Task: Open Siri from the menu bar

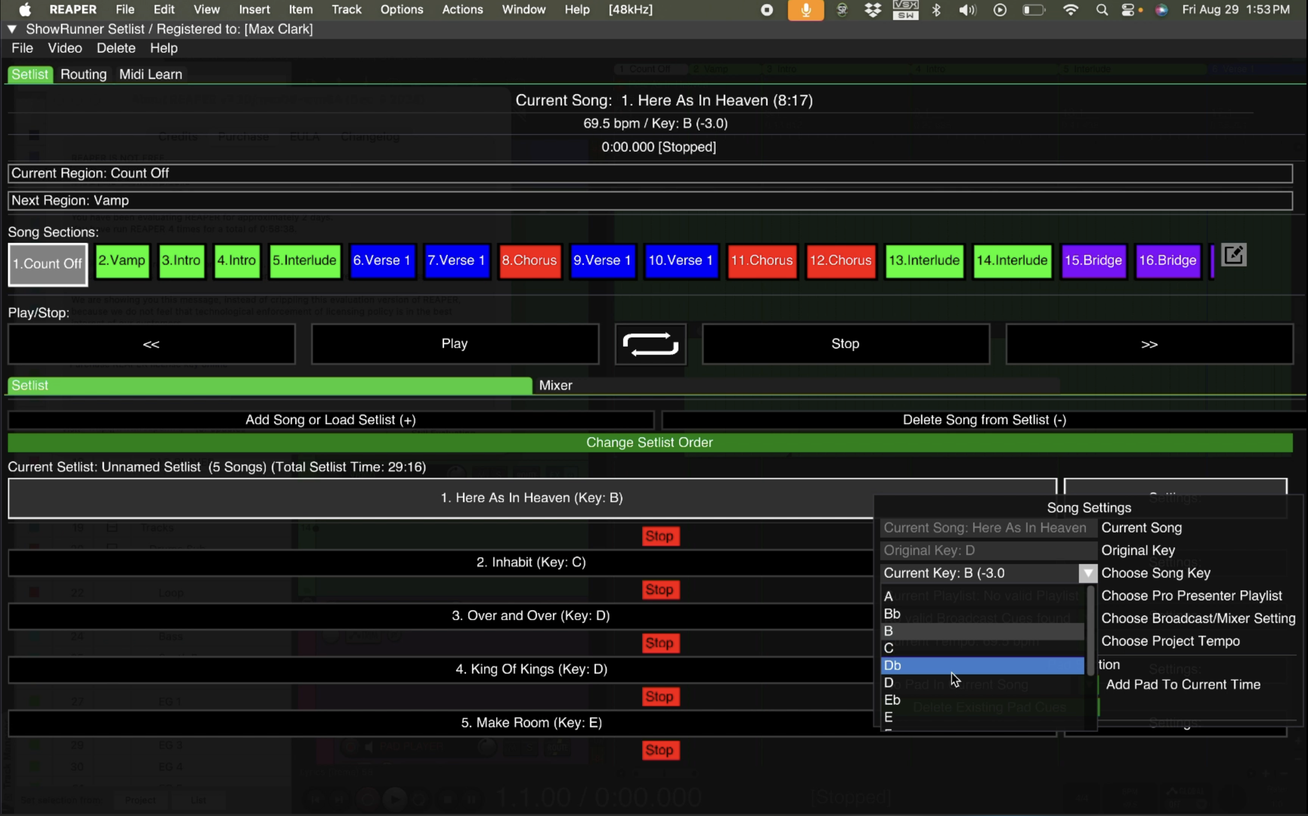Action: [1162, 9]
